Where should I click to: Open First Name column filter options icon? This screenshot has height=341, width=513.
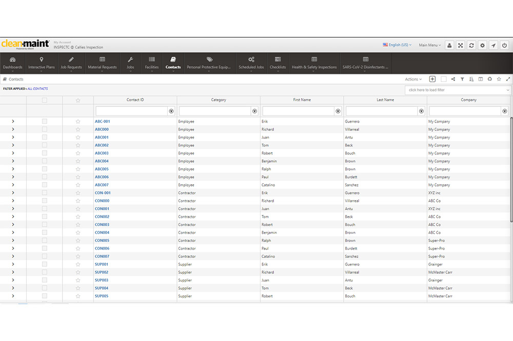coord(338,111)
